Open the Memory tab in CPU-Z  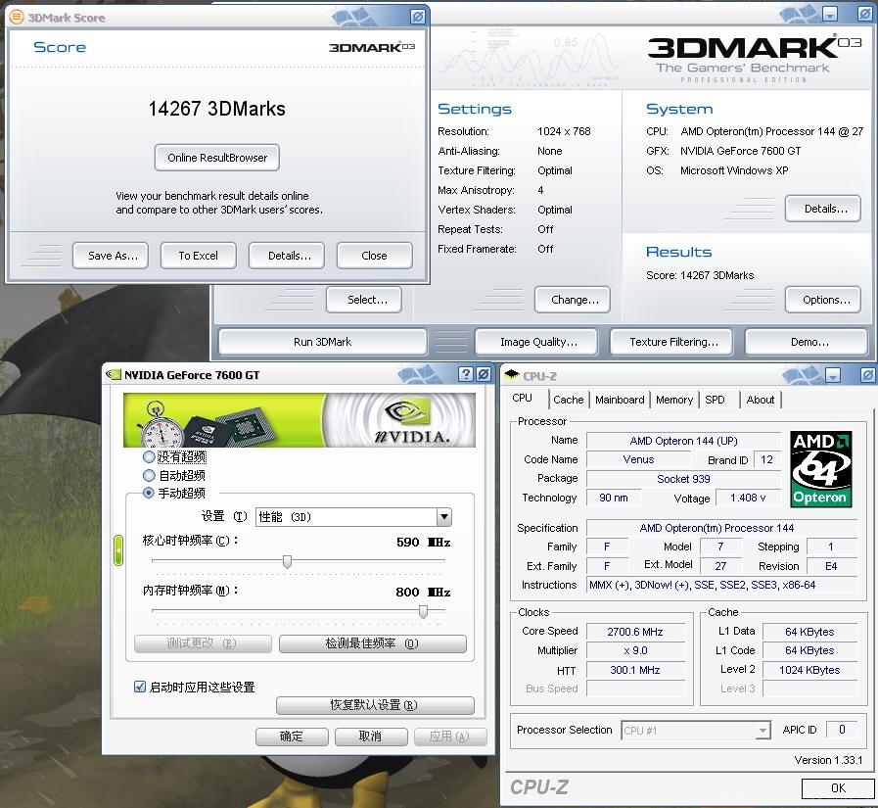pyautogui.click(x=674, y=400)
